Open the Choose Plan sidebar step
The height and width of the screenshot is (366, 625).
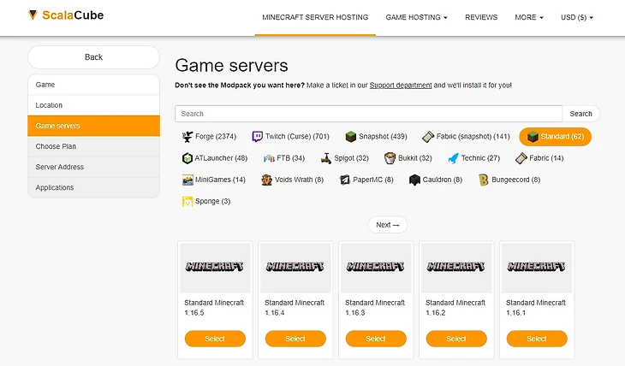[93, 146]
